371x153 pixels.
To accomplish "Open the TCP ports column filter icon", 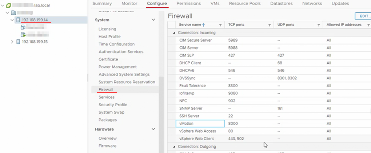I will pyautogui.click(x=270, y=25).
